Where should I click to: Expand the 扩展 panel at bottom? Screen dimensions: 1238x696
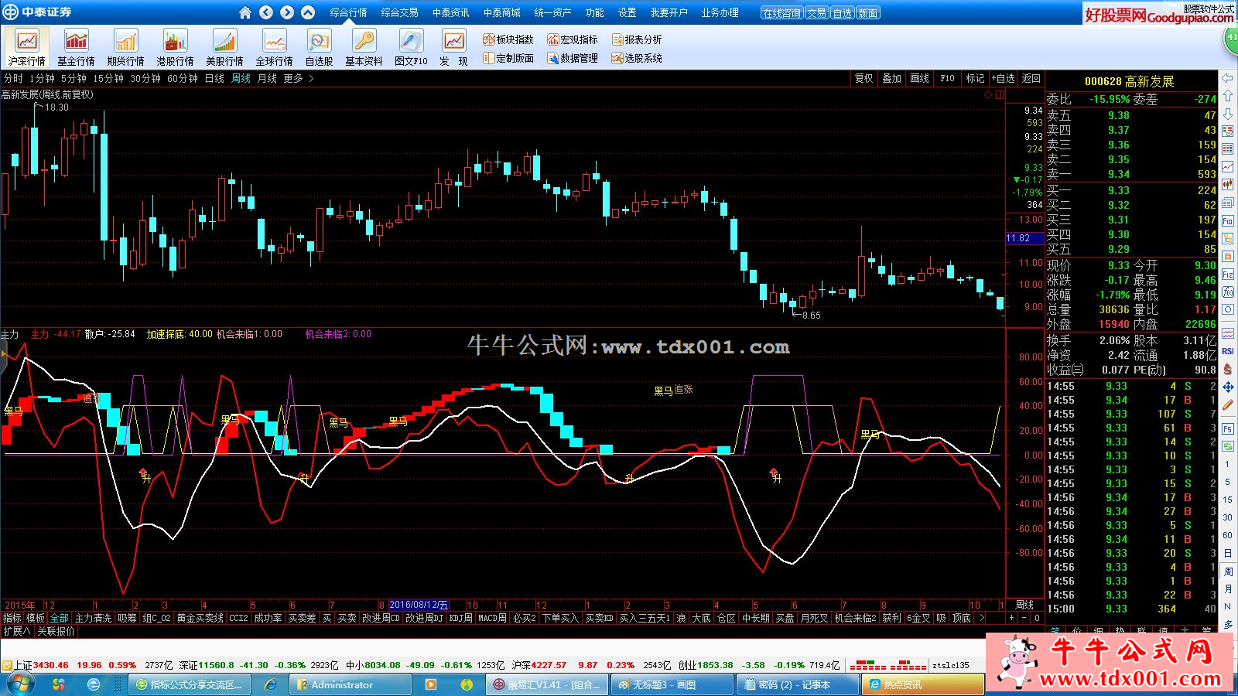(x=17, y=631)
